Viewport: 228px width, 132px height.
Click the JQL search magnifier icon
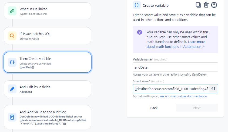point(12,36)
